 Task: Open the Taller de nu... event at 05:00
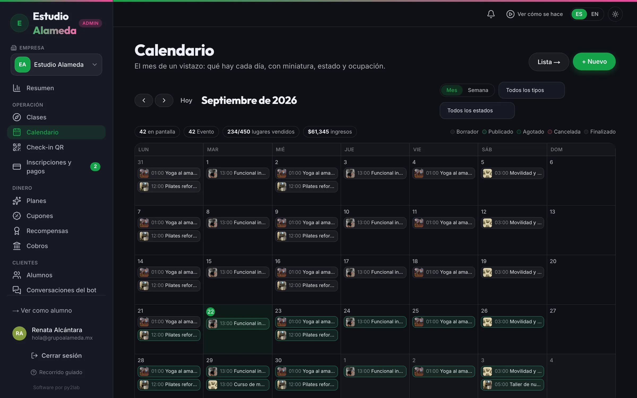[512, 385]
